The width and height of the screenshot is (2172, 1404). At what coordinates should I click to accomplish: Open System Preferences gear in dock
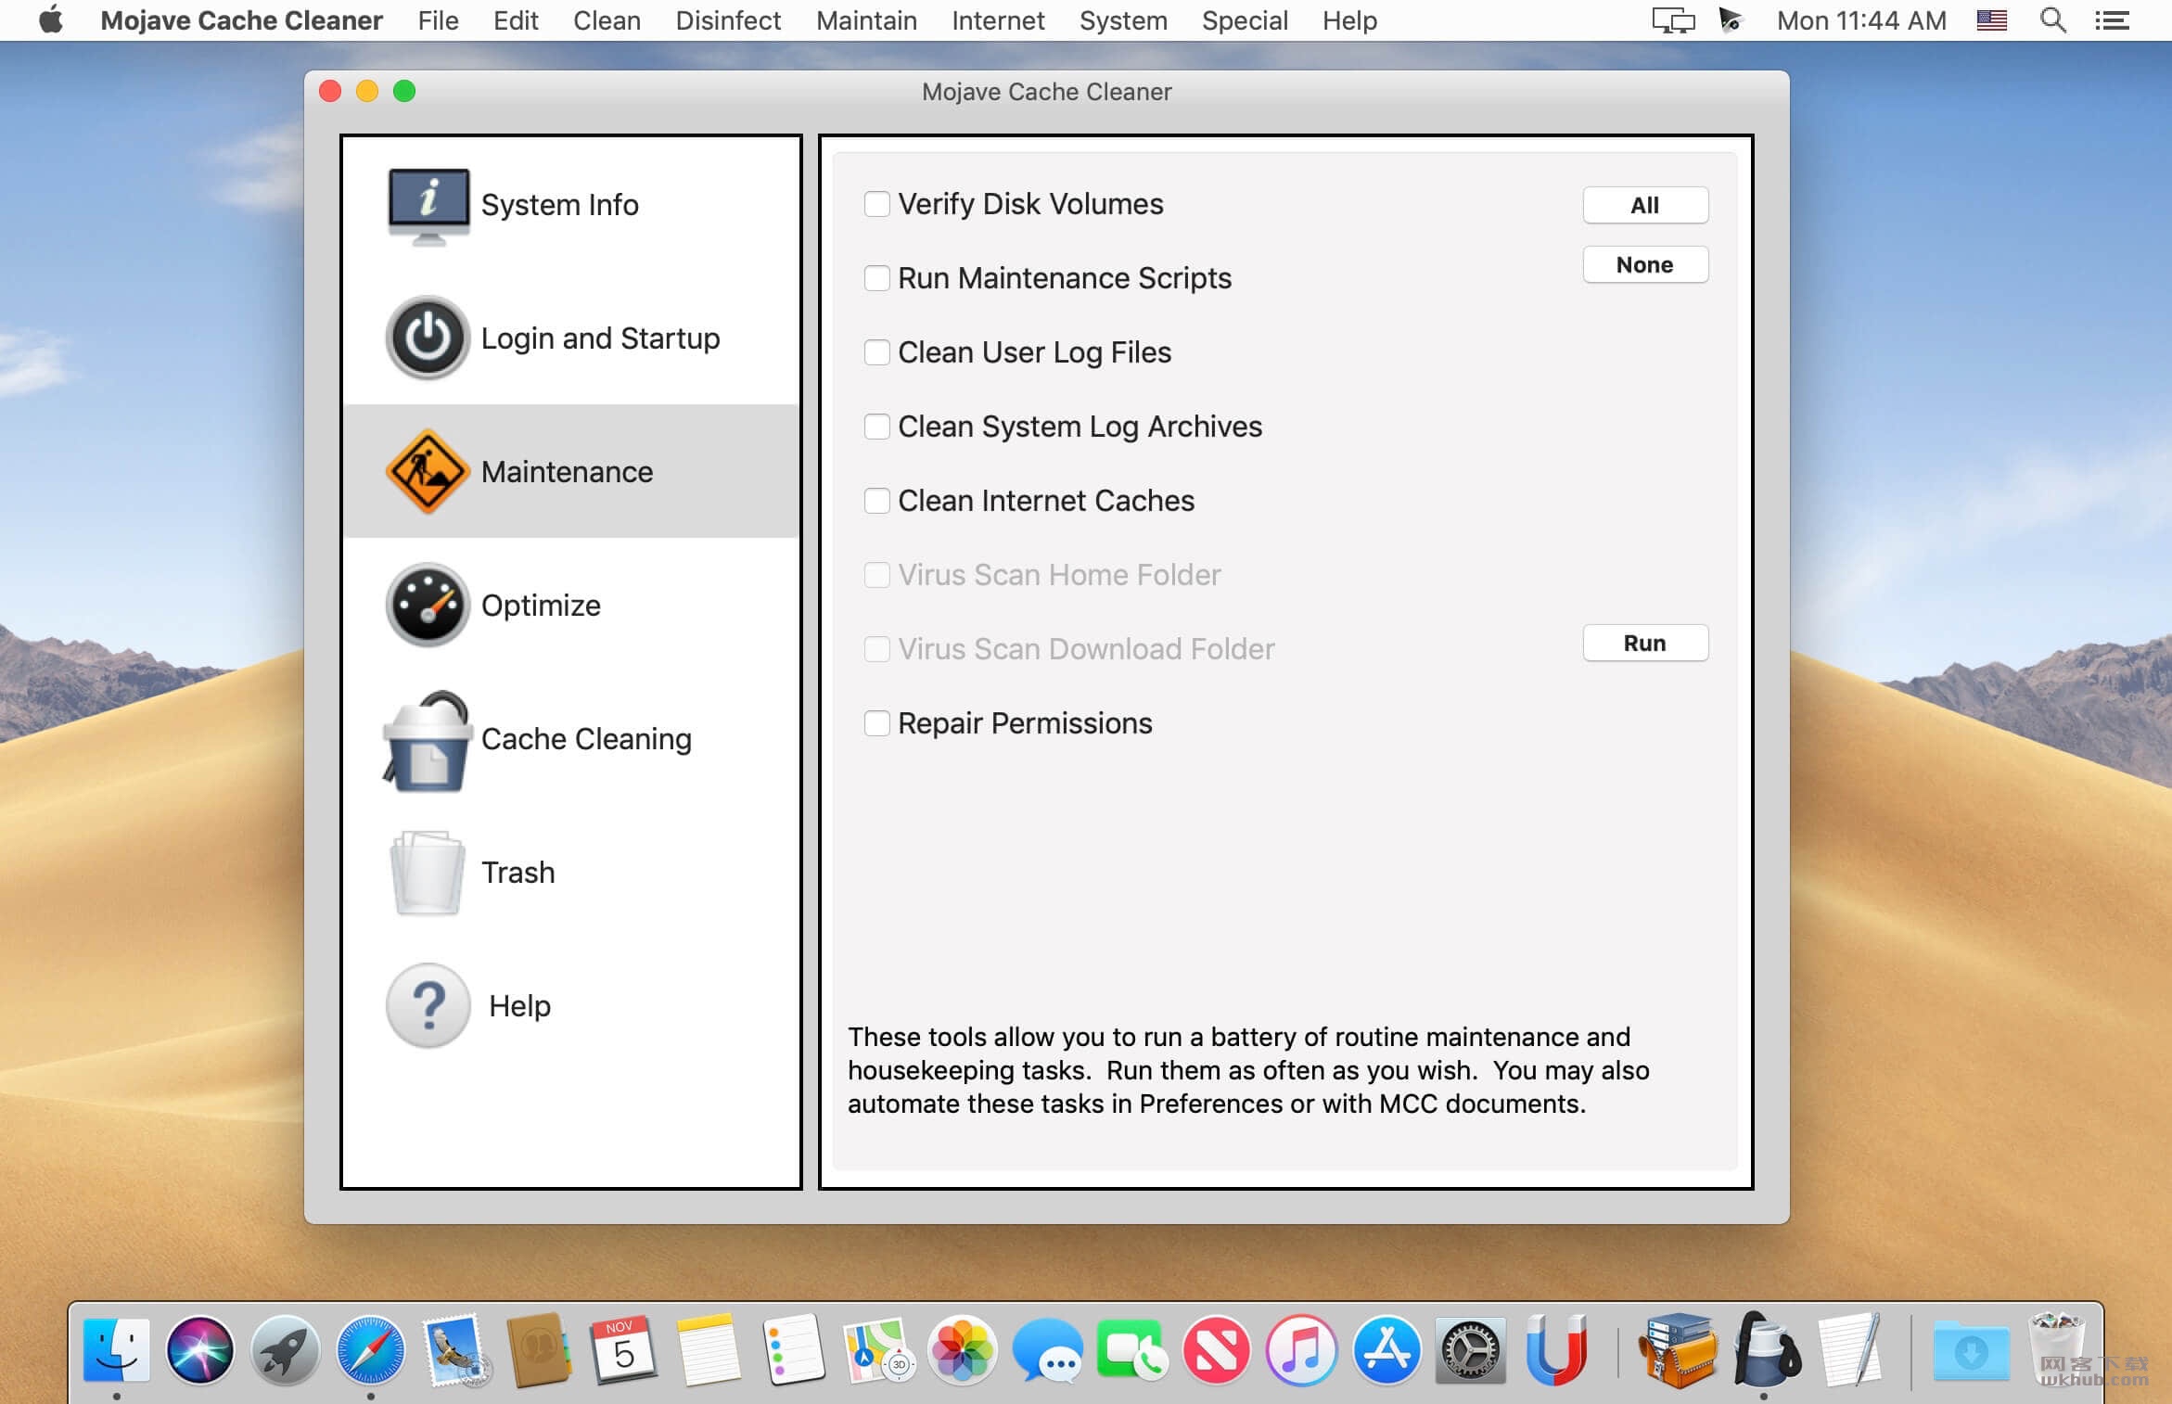[1471, 1350]
